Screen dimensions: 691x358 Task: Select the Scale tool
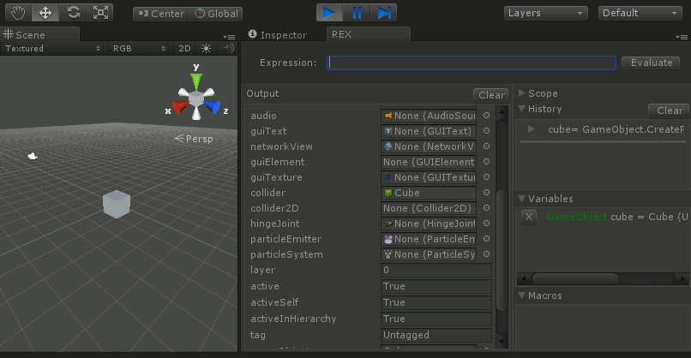pos(100,12)
